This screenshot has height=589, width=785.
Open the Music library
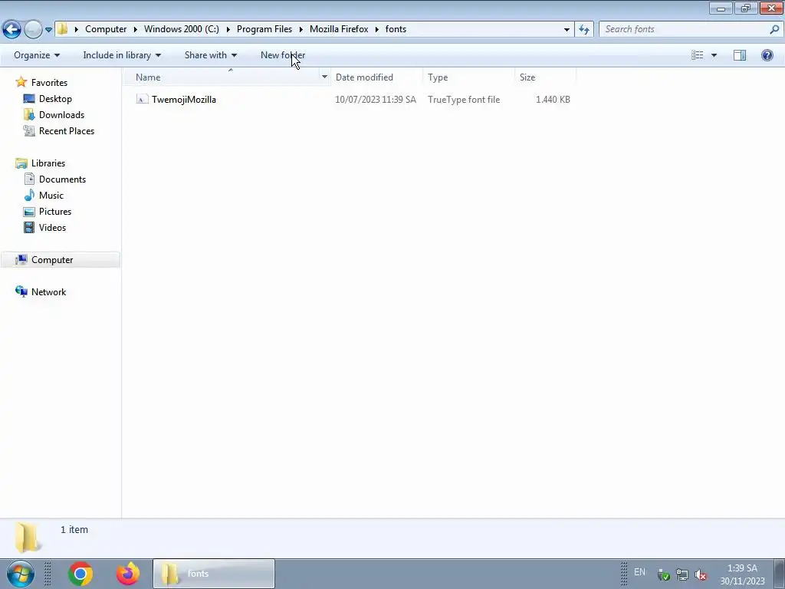tap(51, 195)
